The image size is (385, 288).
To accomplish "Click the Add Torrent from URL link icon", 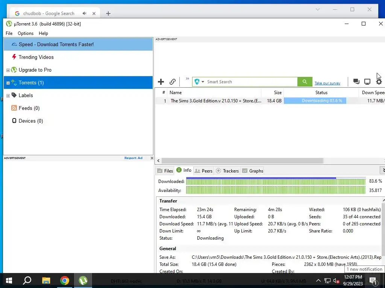I will point(173,82).
